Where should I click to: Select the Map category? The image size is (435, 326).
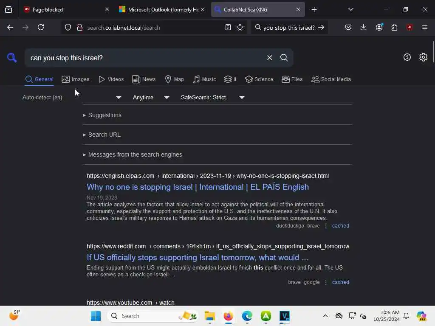(x=174, y=79)
